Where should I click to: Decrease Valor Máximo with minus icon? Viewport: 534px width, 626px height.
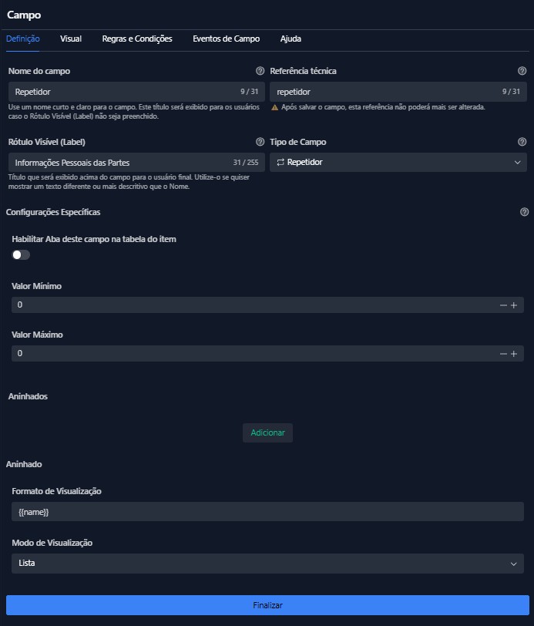pyautogui.click(x=503, y=354)
